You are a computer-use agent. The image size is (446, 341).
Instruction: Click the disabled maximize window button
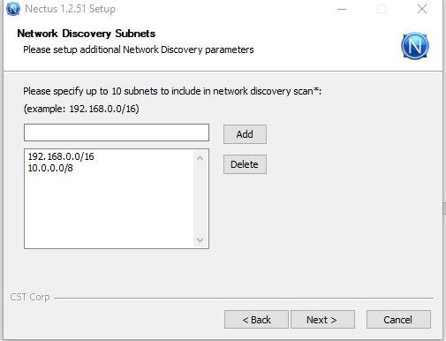(382, 9)
